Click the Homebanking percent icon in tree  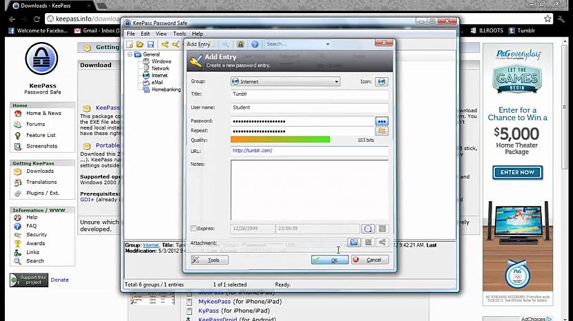tap(146, 90)
